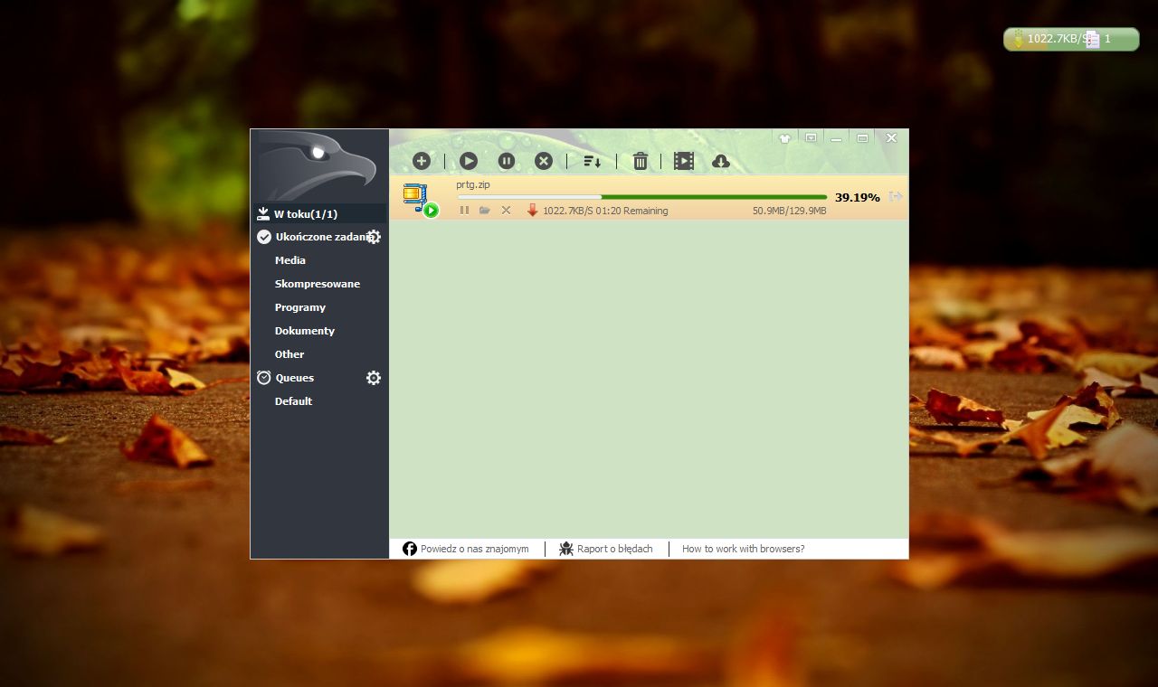Open settings gear beside Queues
The image size is (1158, 687).
click(x=373, y=378)
